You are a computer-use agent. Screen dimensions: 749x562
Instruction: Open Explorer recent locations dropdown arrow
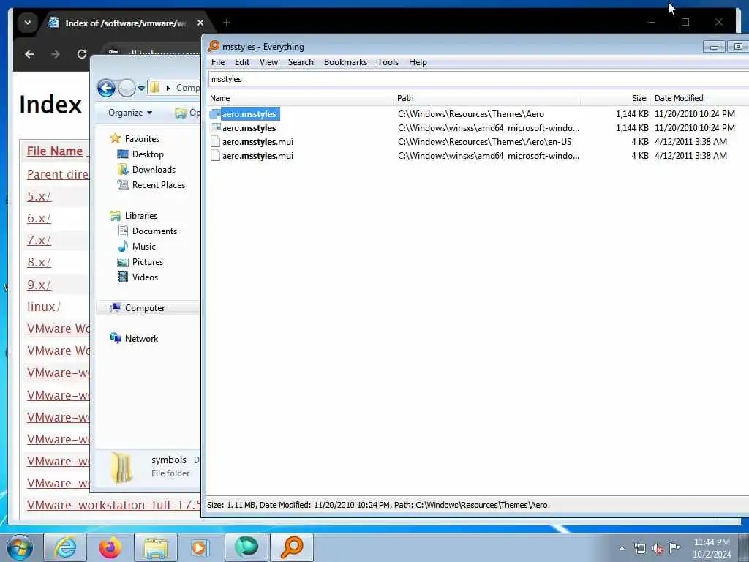pos(141,89)
